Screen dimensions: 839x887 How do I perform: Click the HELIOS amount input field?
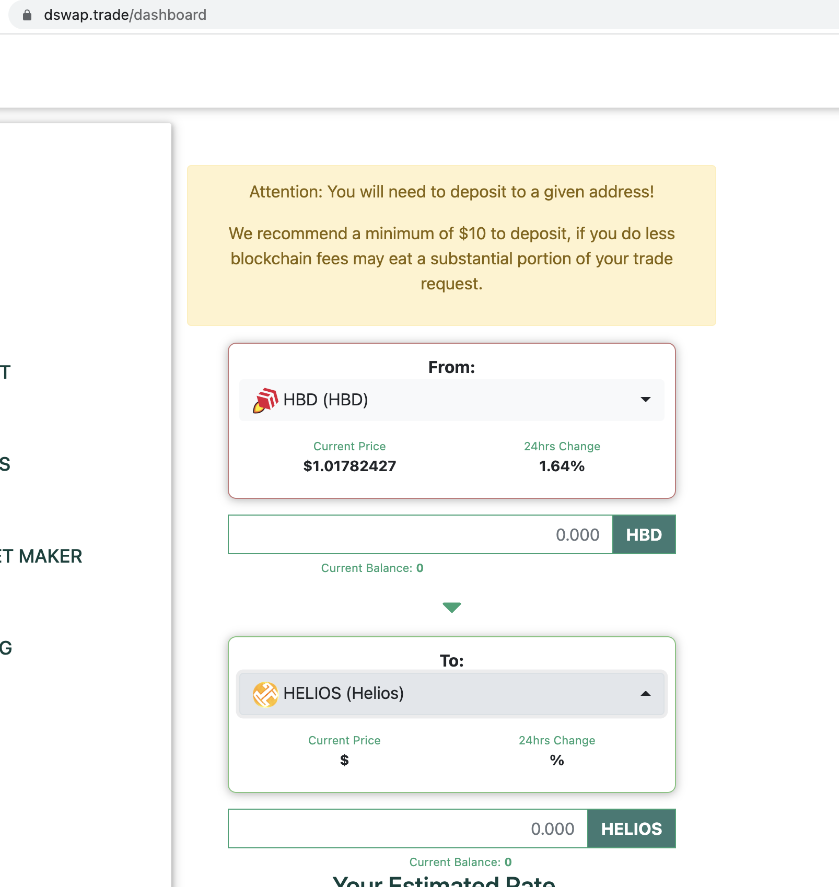click(408, 828)
